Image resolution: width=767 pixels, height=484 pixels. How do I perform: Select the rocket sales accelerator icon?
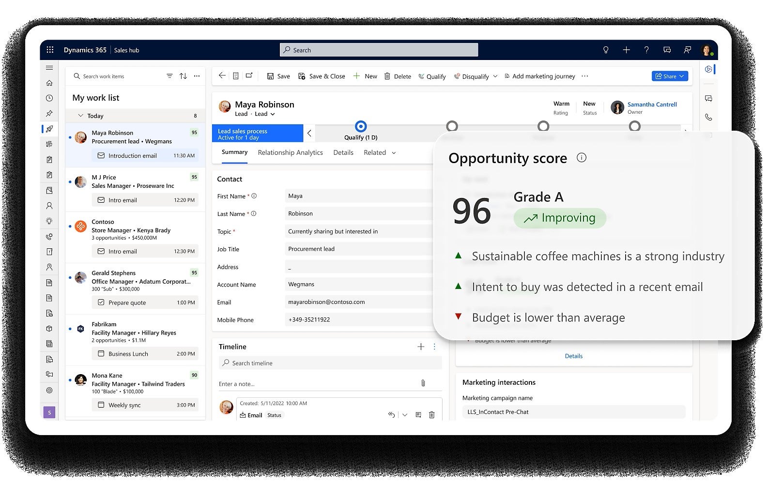click(x=49, y=129)
